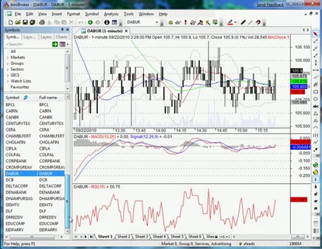Create a new file with New icon

coord(10,22)
